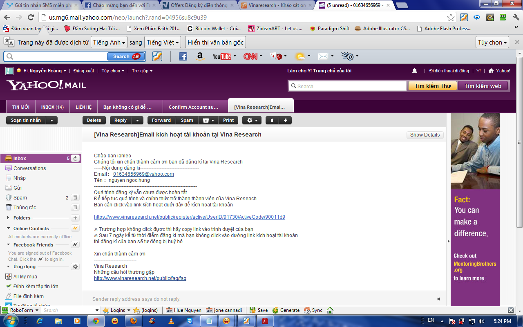Switch to the TIN MỚI tab
Image resolution: width=523 pixels, height=327 pixels.
[21, 107]
